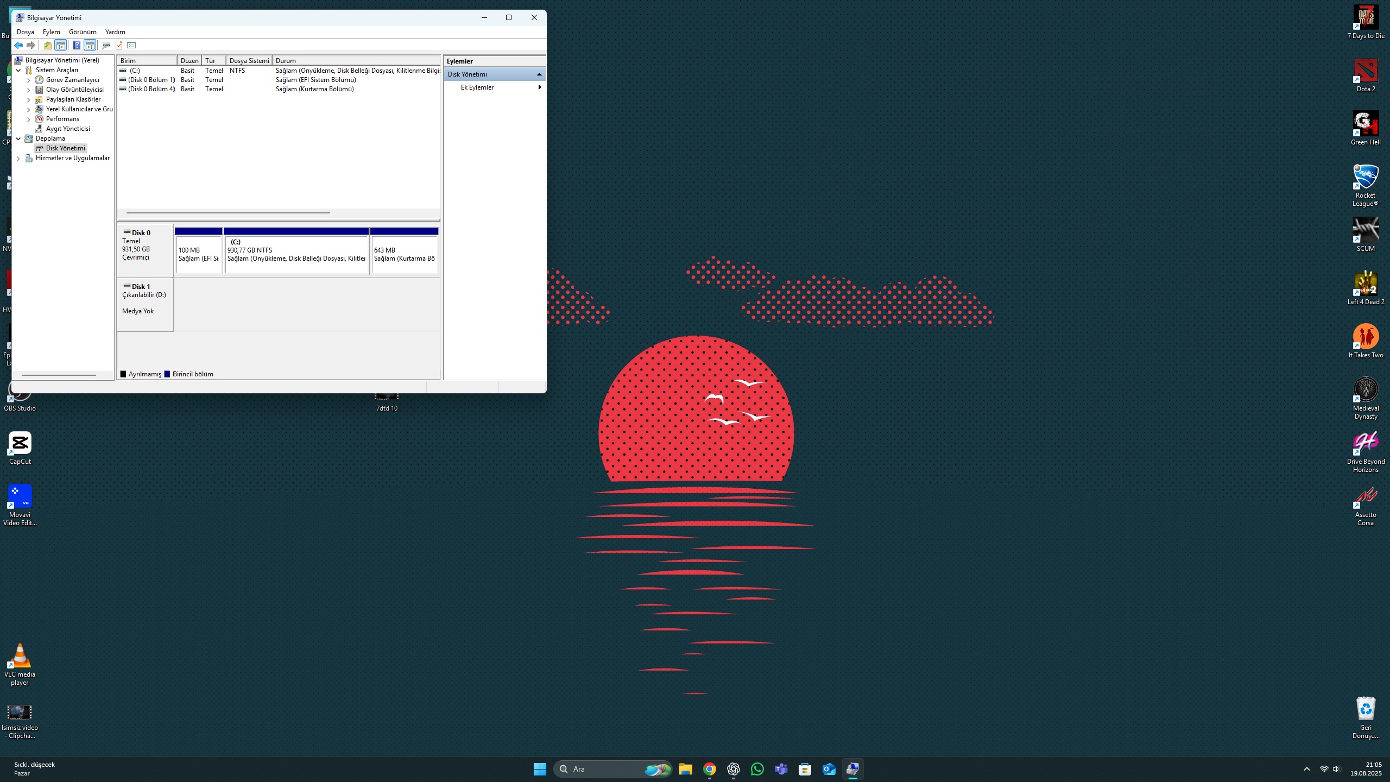Select Aygıt Yöneticisi in the tree

(68, 129)
